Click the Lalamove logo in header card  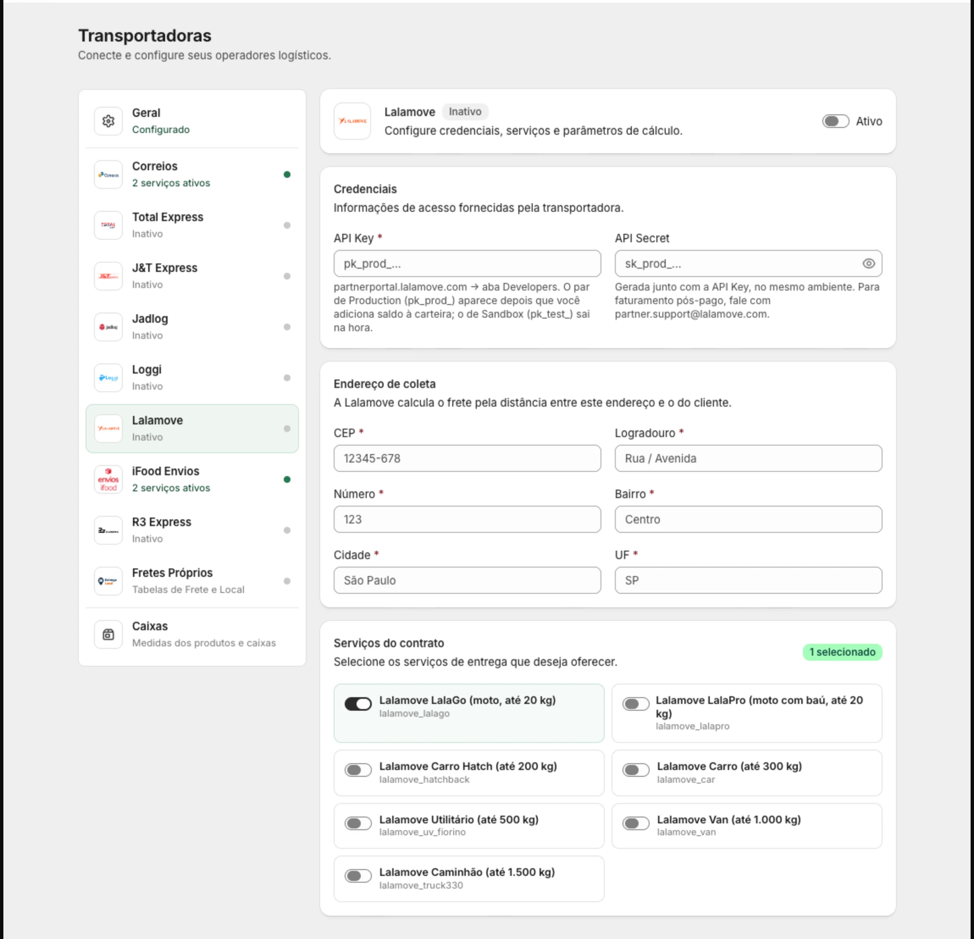point(352,121)
